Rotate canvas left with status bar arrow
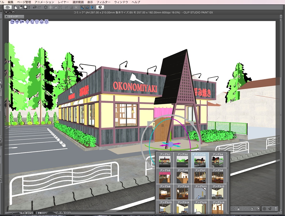Image resolution: width=285 pixels, height=216 pixels. click(x=58, y=213)
